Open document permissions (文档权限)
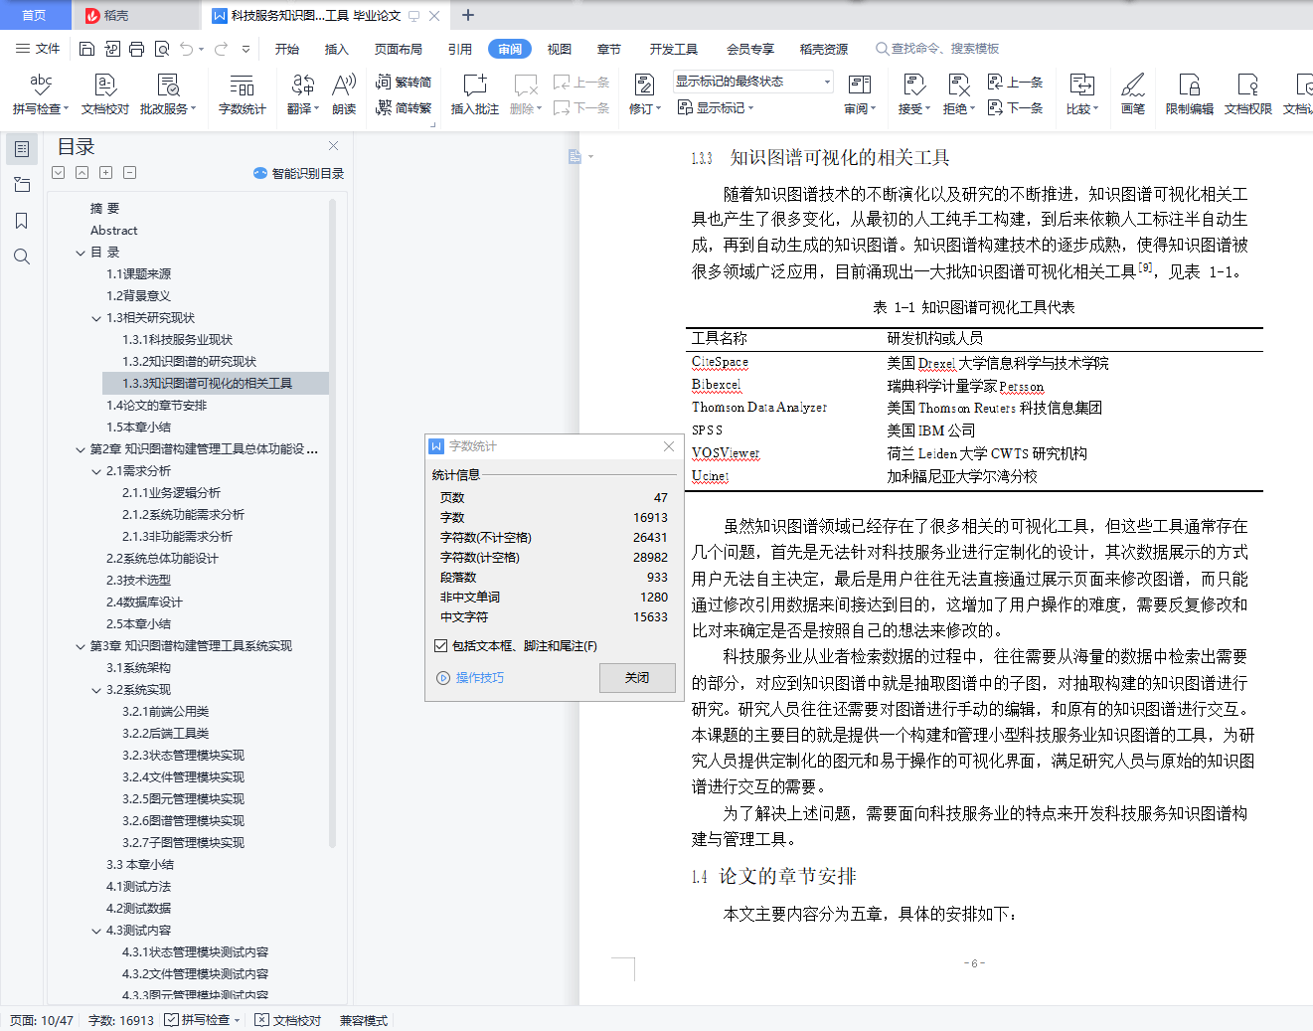 point(1248,94)
